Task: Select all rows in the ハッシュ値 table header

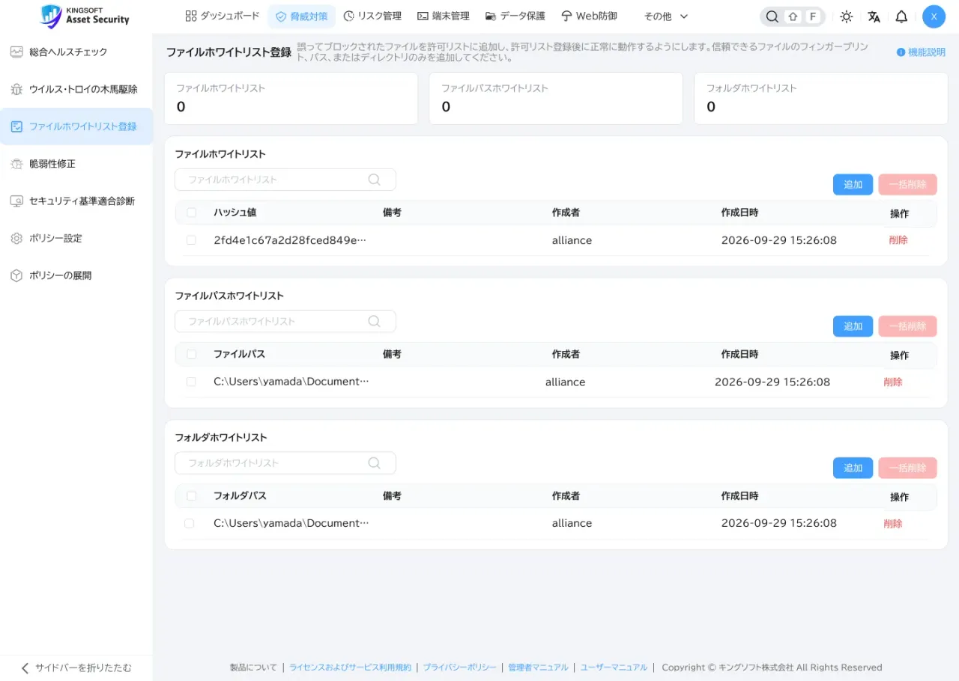Action: (191, 213)
